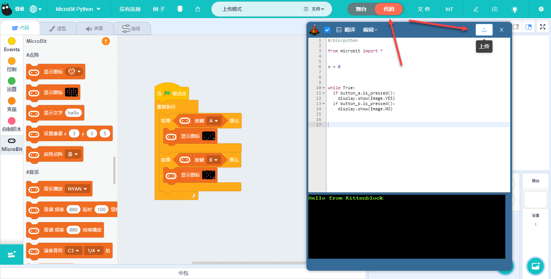Open settings with the gear icon
Screen dimensions: 551x279
click(x=541, y=9)
